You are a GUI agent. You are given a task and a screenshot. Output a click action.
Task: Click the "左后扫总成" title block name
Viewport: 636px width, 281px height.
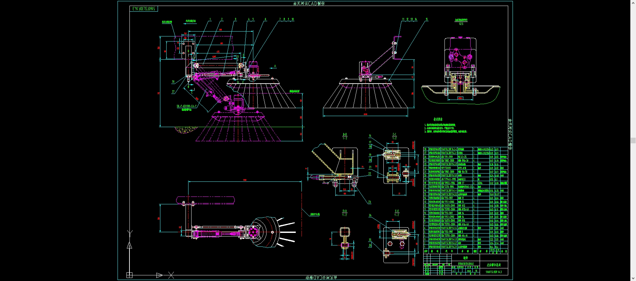[x=494, y=265]
